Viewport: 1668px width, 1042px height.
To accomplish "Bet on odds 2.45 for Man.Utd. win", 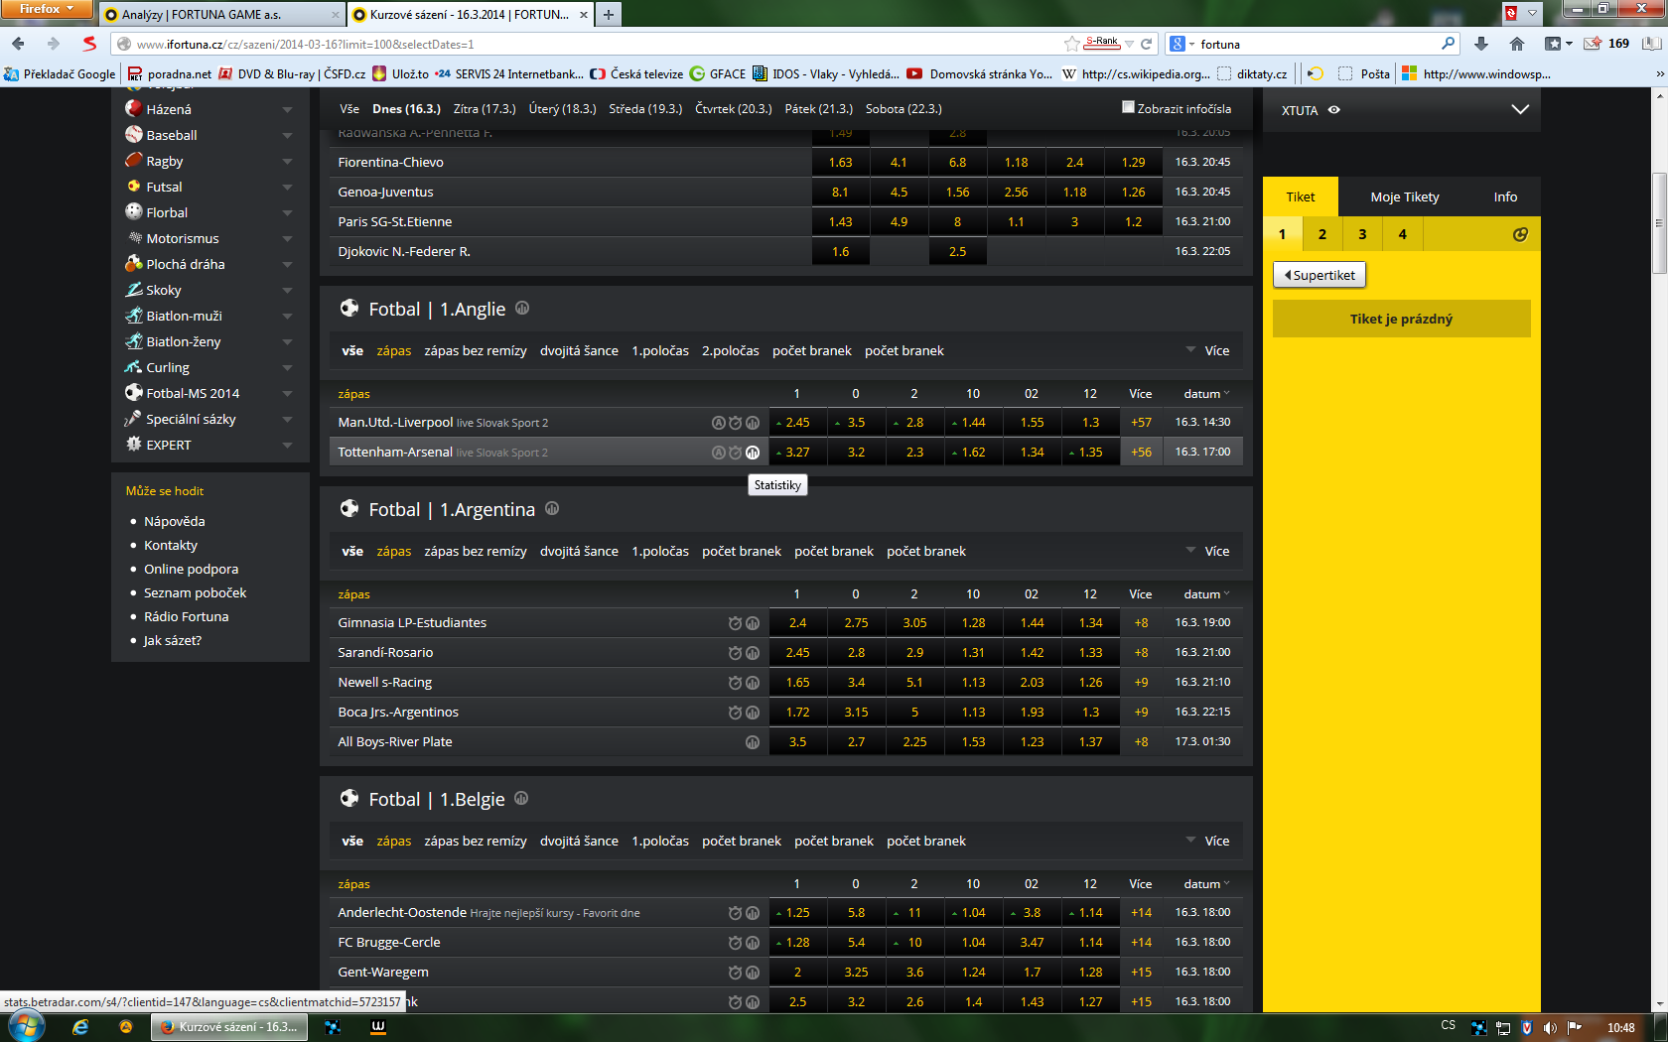I will (796, 423).
